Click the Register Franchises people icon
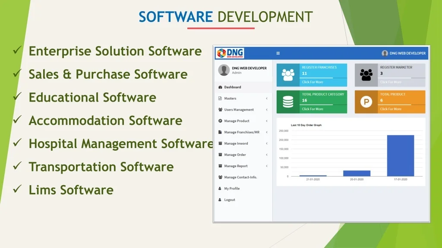The height and width of the screenshot is (248, 442). pos(287,75)
